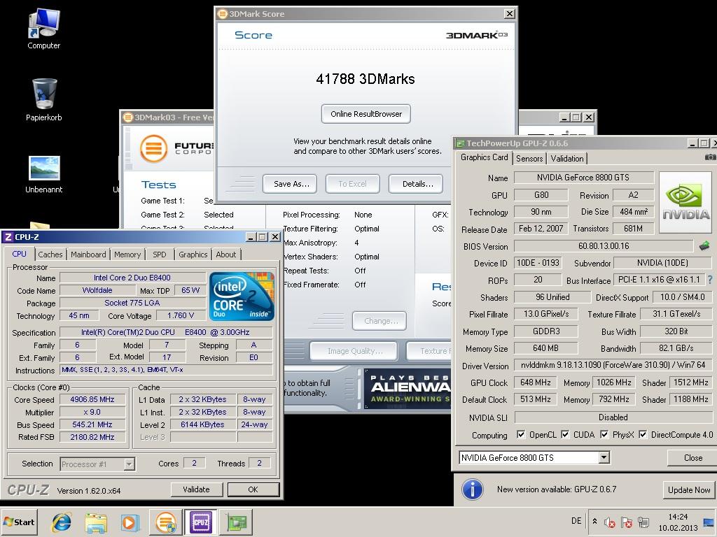Click the network tray icon
Image resolution: width=717 pixels, height=537 pixels.
coord(643,522)
